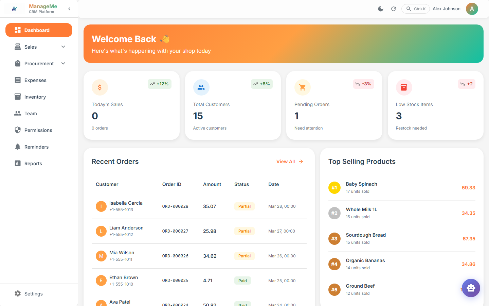
Task: Click View All for Recent Orders
Action: pos(289,161)
